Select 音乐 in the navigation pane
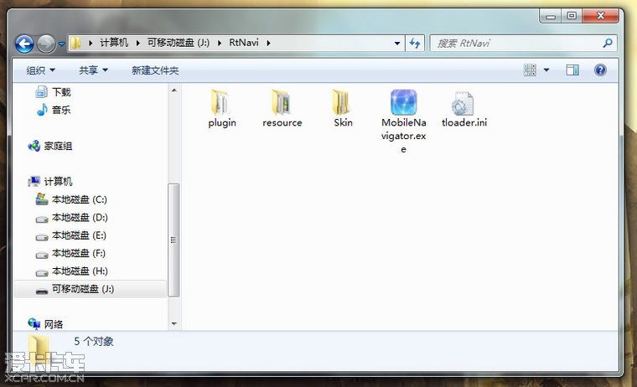Viewport: 637px width, 387px height. [53, 110]
